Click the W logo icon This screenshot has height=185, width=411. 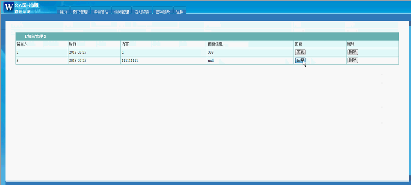coord(9,7)
